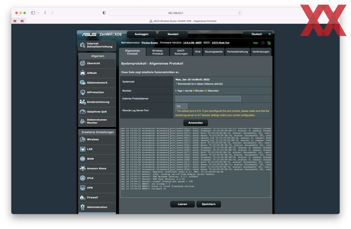Click the Speichern button
This screenshot has width=351, height=229.
click(209, 204)
